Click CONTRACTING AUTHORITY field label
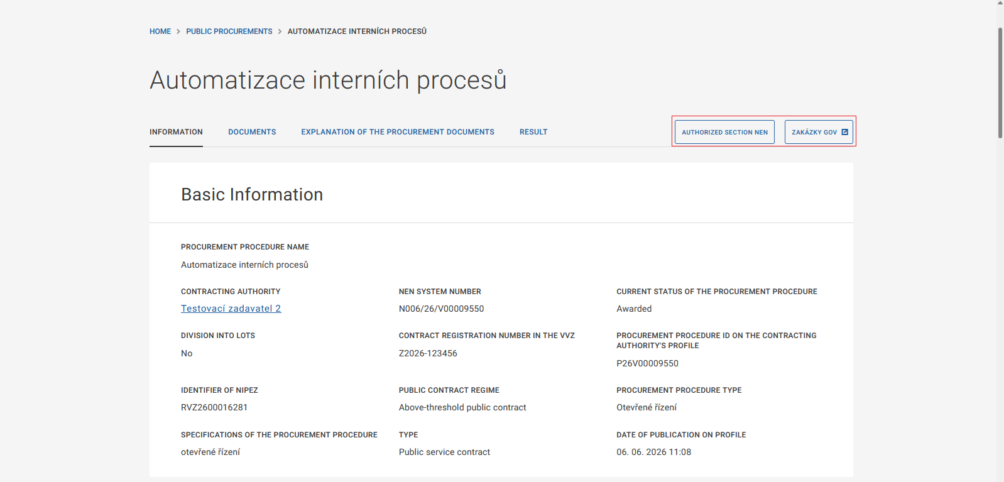1004x482 pixels. pos(231,292)
